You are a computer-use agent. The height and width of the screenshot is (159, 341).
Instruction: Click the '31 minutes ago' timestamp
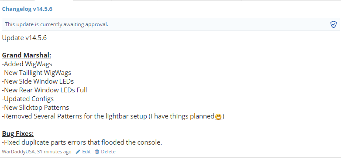tap(54, 152)
